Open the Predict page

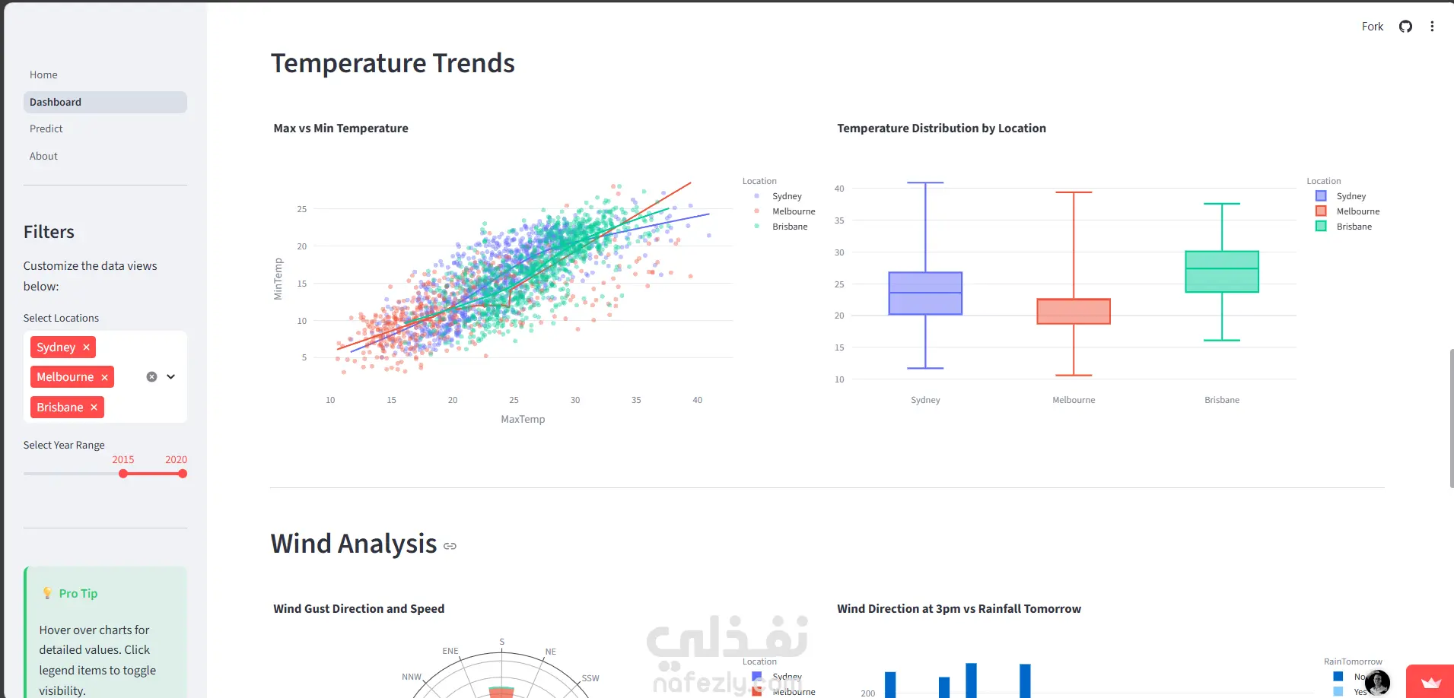[x=46, y=128]
